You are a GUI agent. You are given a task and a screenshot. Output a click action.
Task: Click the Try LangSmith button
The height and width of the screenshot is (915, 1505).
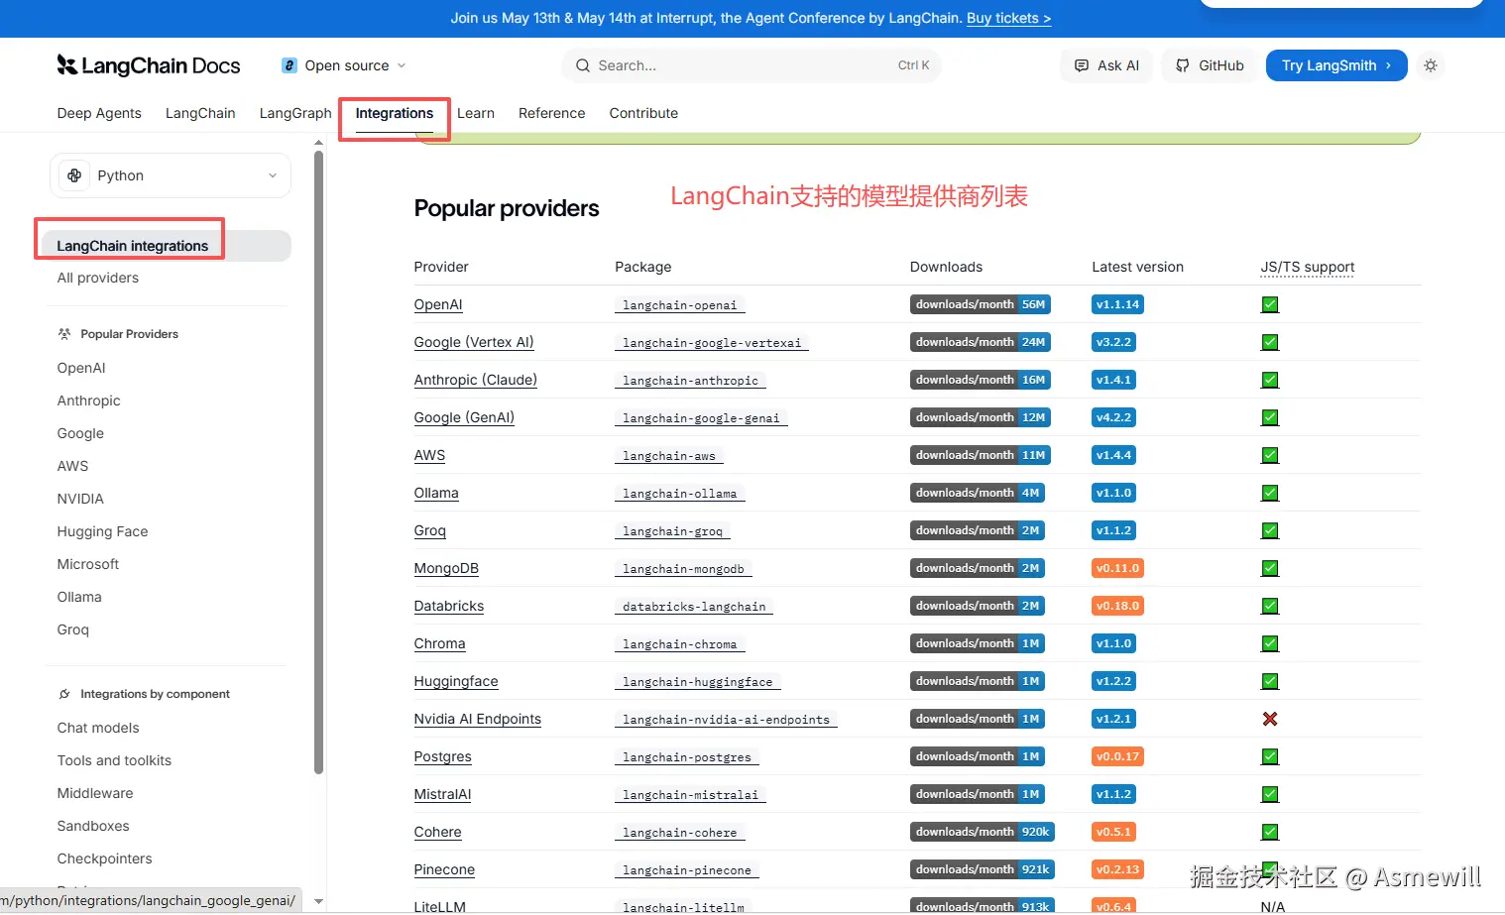click(x=1336, y=65)
